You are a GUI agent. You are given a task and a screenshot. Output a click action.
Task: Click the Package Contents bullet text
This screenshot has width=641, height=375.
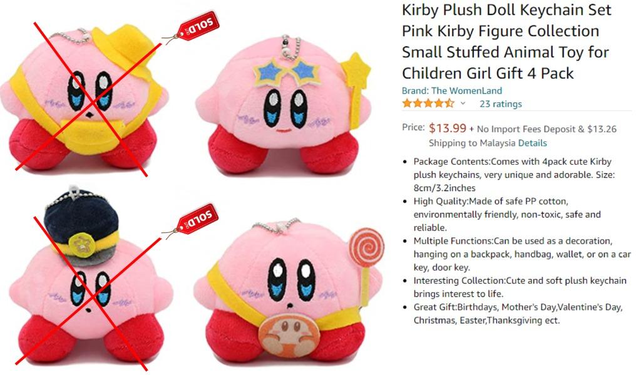[x=514, y=175]
